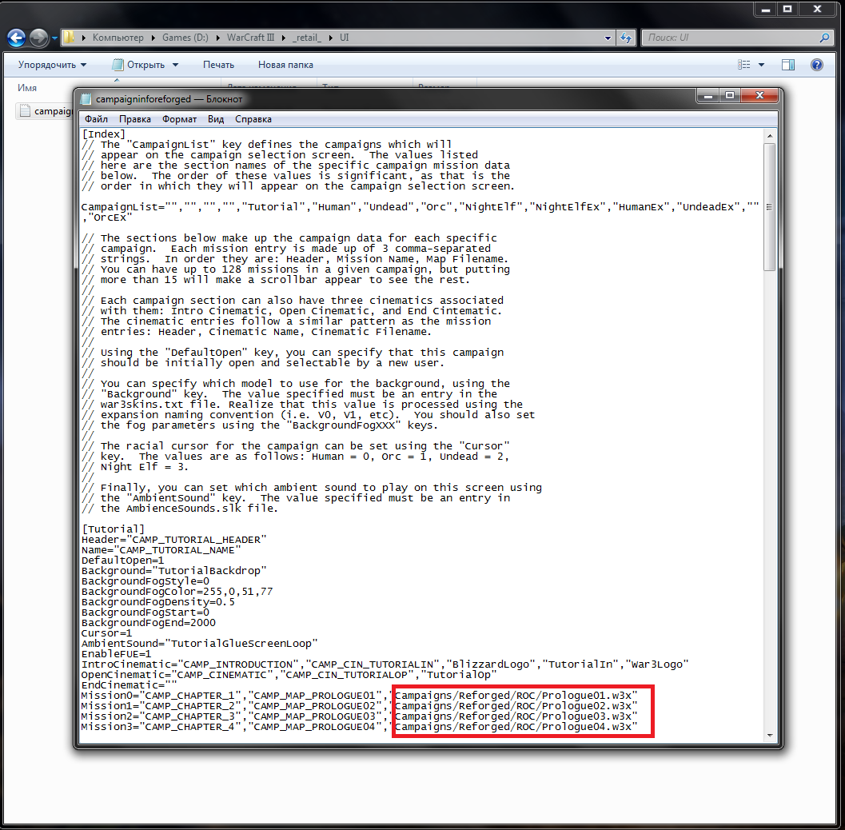This screenshot has height=830, width=845.
Task: Select the campaigninforeforged file in Explorer list
Action: tap(46, 111)
